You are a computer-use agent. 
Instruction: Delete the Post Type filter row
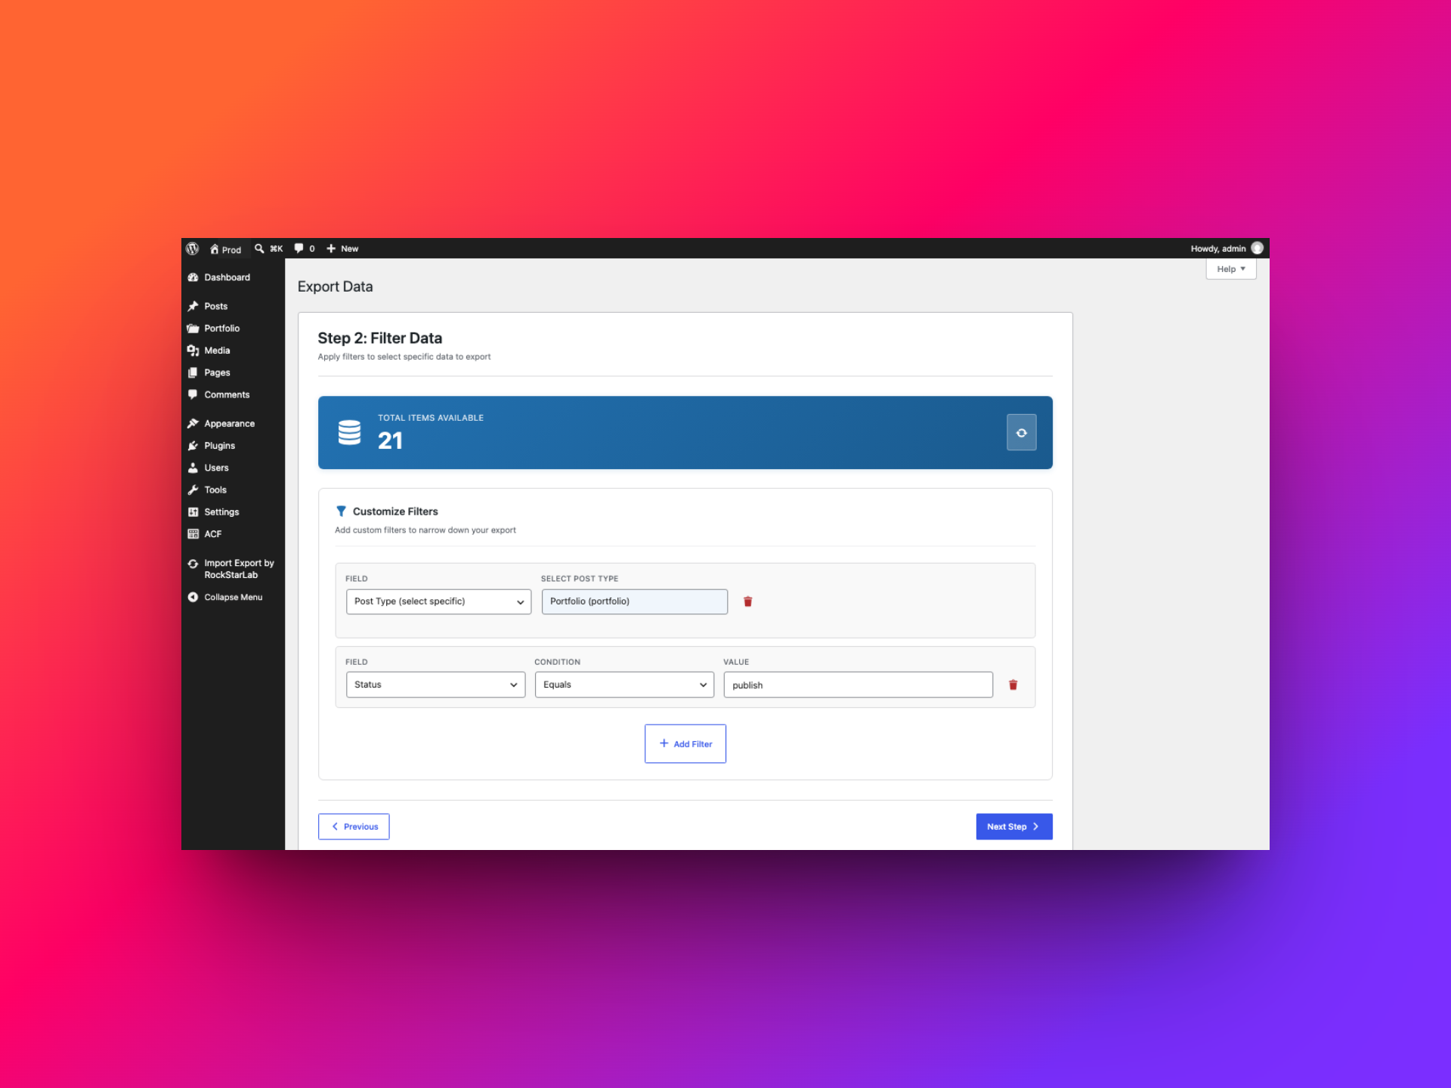coord(747,601)
